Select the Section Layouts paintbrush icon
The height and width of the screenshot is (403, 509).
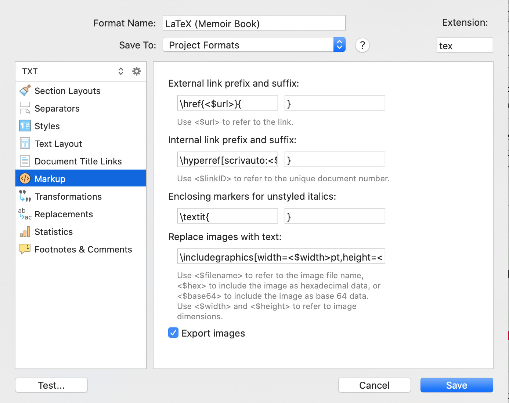pyautogui.click(x=25, y=91)
